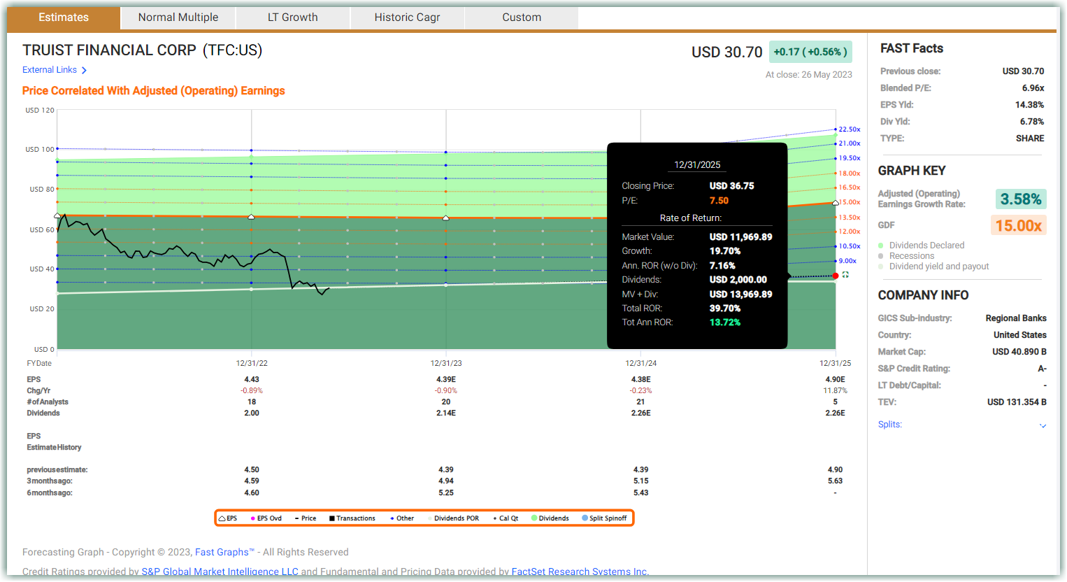Click the 3.58% earnings growth rate box

click(1020, 199)
